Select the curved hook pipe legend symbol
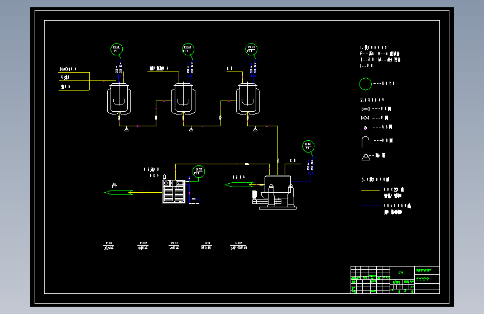The image size is (484, 314). pos(365,142)
